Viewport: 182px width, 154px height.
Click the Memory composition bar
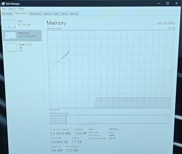(110, 119)
